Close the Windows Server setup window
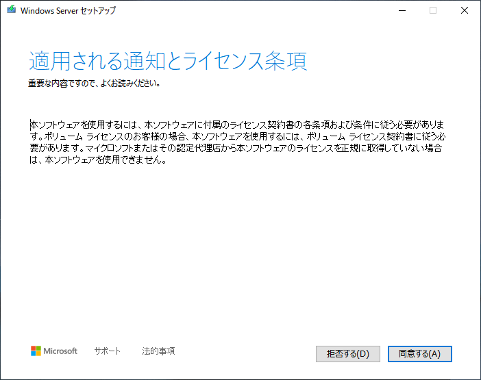 click(465, 10)
